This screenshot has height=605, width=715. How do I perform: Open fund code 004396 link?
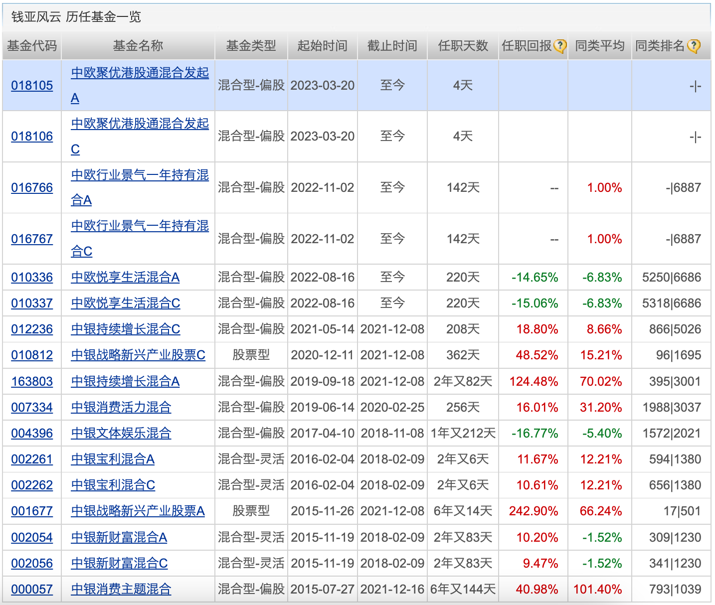point(32,433)
